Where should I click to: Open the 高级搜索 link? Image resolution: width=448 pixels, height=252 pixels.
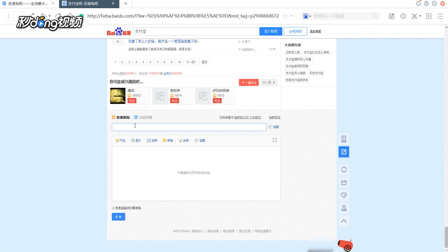(x=315, y=31)
